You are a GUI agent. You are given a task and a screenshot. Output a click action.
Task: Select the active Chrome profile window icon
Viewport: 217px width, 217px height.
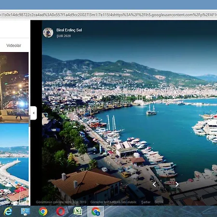[95, 211]
